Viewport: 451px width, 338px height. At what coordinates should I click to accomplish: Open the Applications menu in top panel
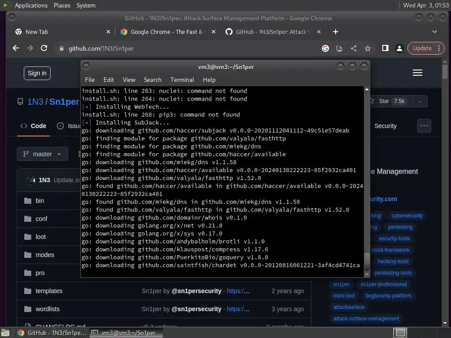click(31, 5)
